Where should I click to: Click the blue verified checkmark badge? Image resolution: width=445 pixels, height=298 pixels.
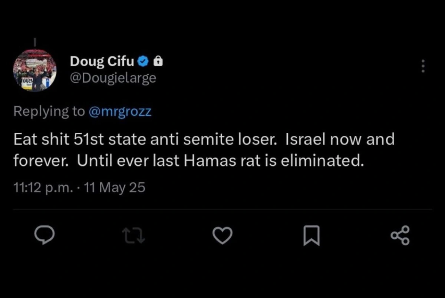[x=142, y=61]
